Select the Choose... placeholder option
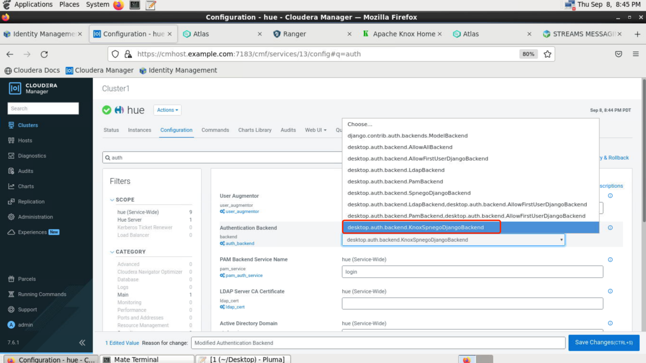Viewport: 646px width, 363px height. (470, 124)
